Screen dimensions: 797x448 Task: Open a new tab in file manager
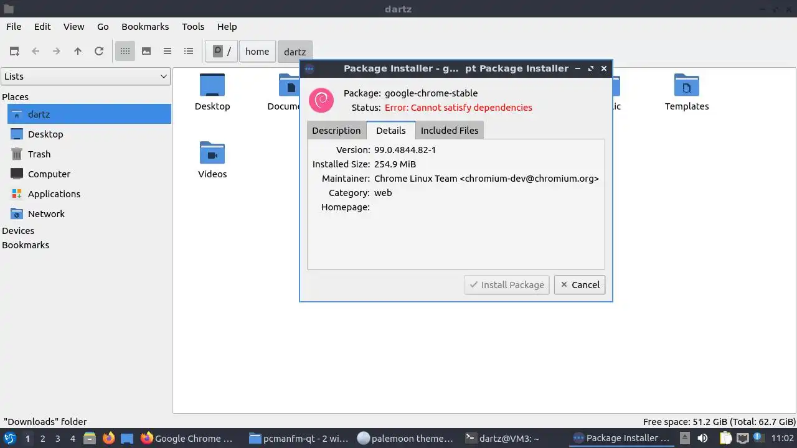14,51
